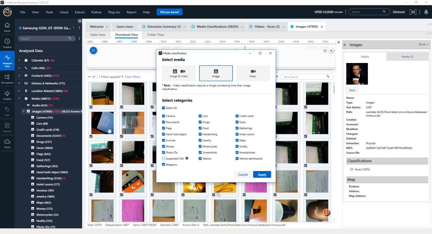Uncheck the Weapons category checkbox
The height and width of the screenshot is (234, 432).
[x=163, y=165]
